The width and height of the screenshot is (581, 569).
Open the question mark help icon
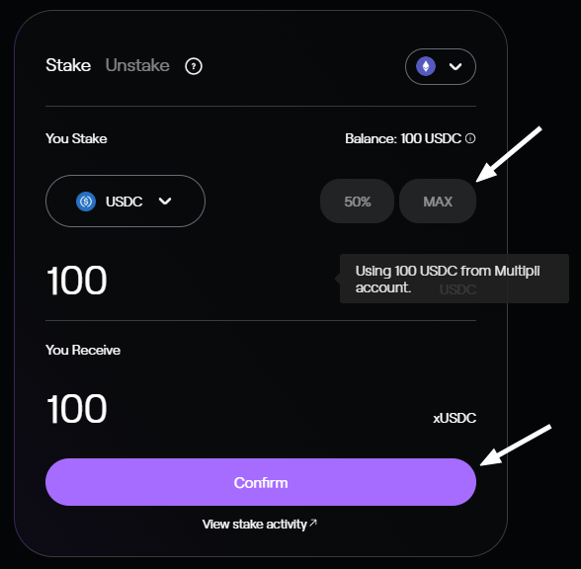tap(194, 66)
